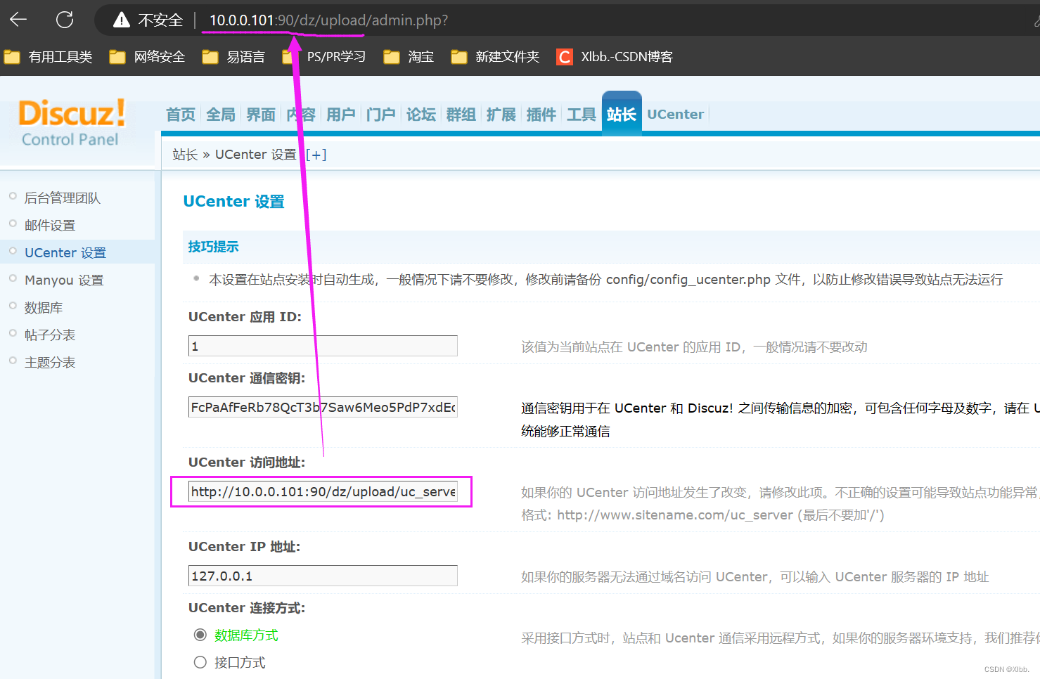Click the 有用工具类 bookmark folder icon

tap(12, 56)
